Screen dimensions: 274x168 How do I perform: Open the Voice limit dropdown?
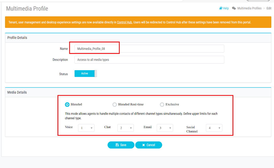(86, 128)
